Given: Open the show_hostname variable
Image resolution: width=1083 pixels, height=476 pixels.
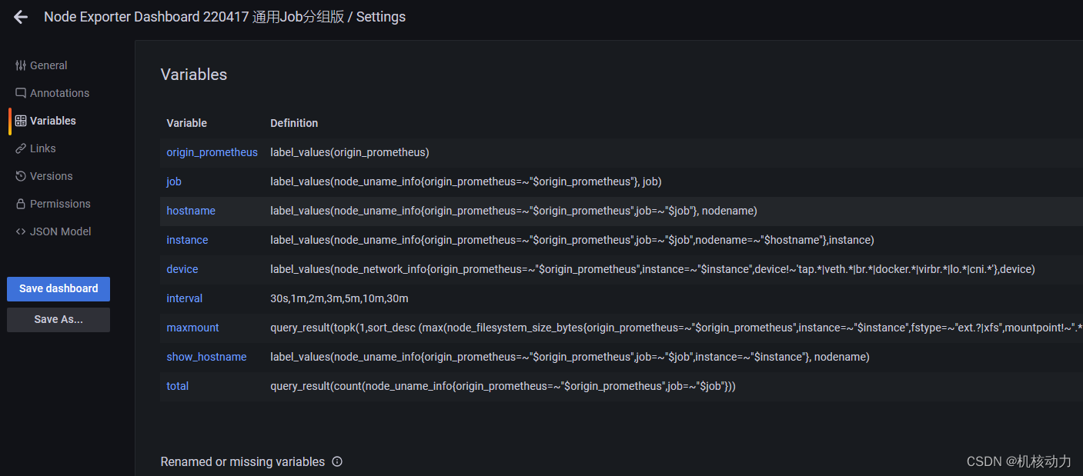Looking at the screenshot, I should 206,357.
